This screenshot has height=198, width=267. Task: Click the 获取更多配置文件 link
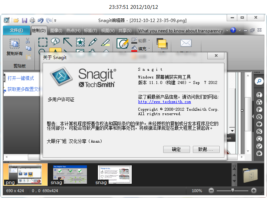[24, 89]
